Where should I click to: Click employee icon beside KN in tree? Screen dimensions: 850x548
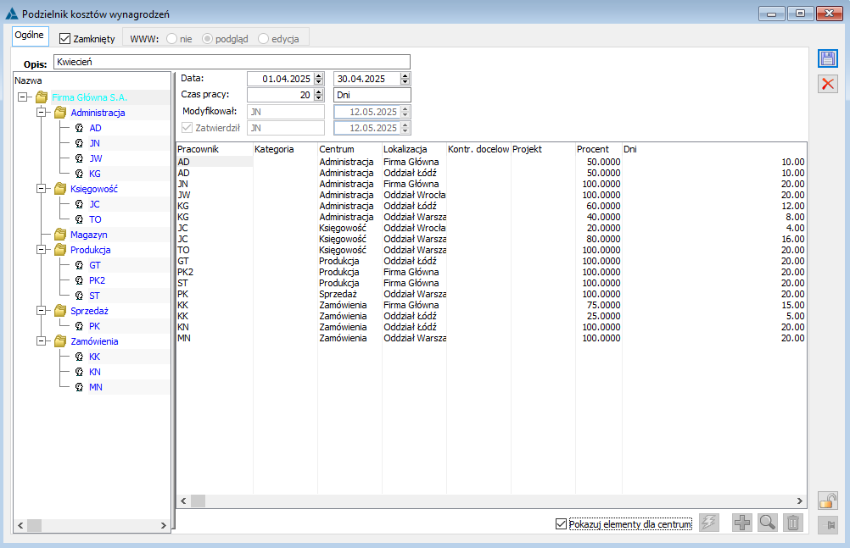pyautogui.click(x=79, y=372)
